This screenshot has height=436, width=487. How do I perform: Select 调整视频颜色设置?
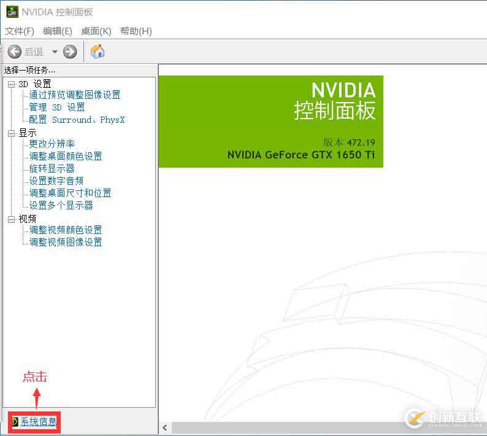pos(66,230)
